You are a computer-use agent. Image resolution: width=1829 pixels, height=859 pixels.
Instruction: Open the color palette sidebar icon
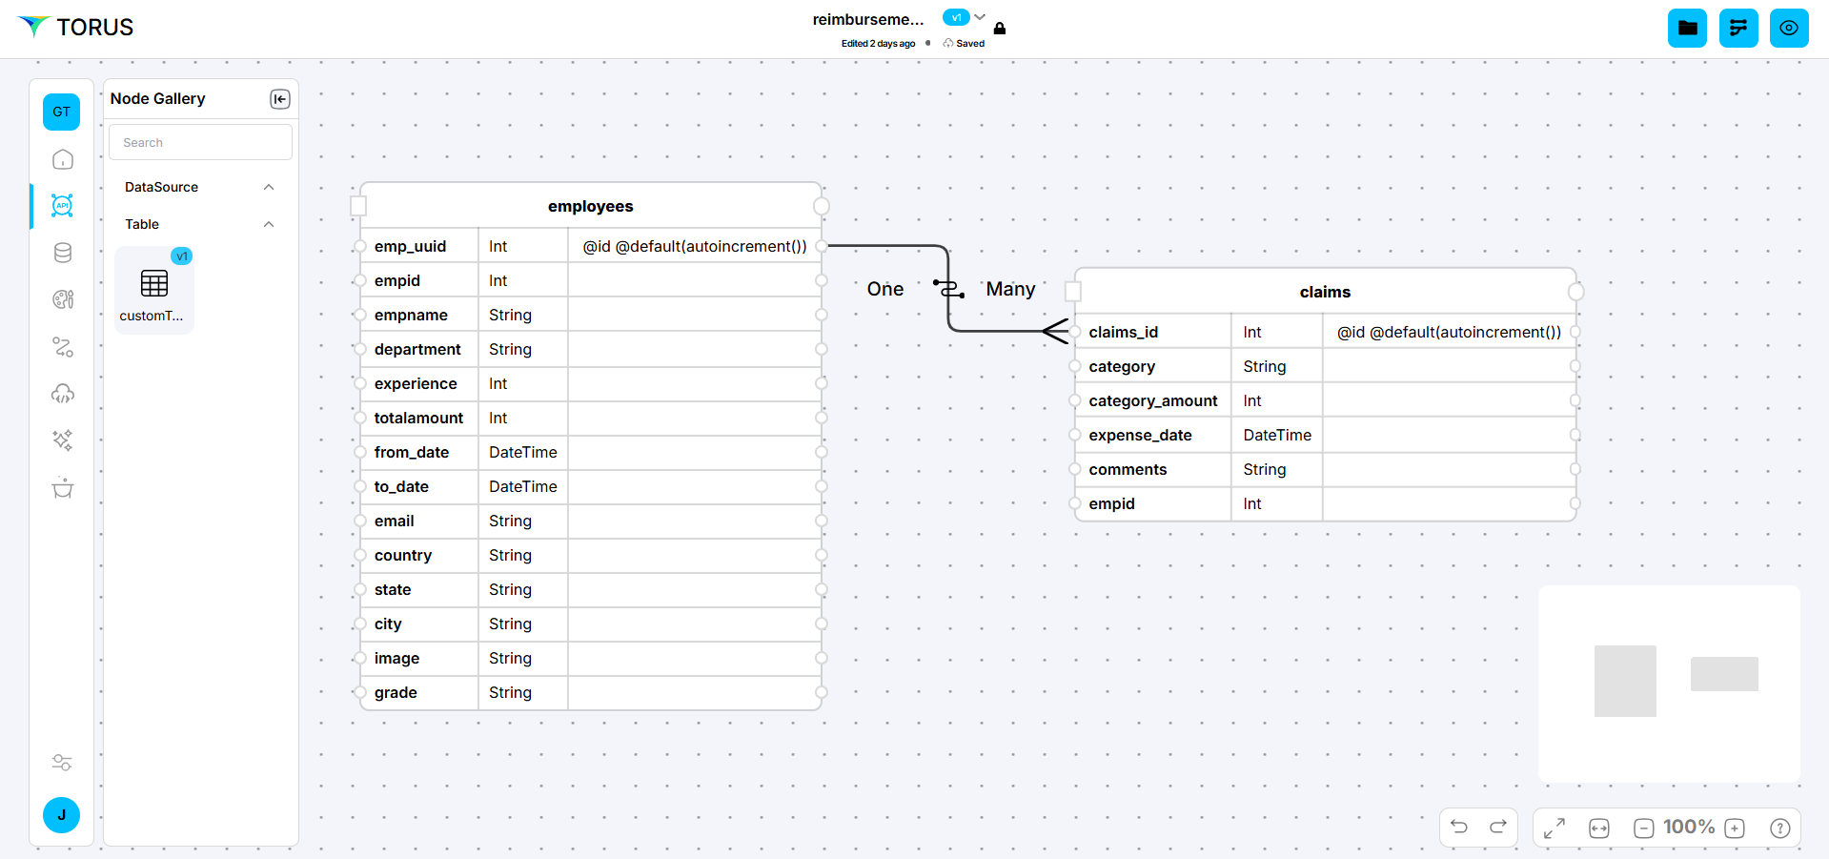[62, 299]
